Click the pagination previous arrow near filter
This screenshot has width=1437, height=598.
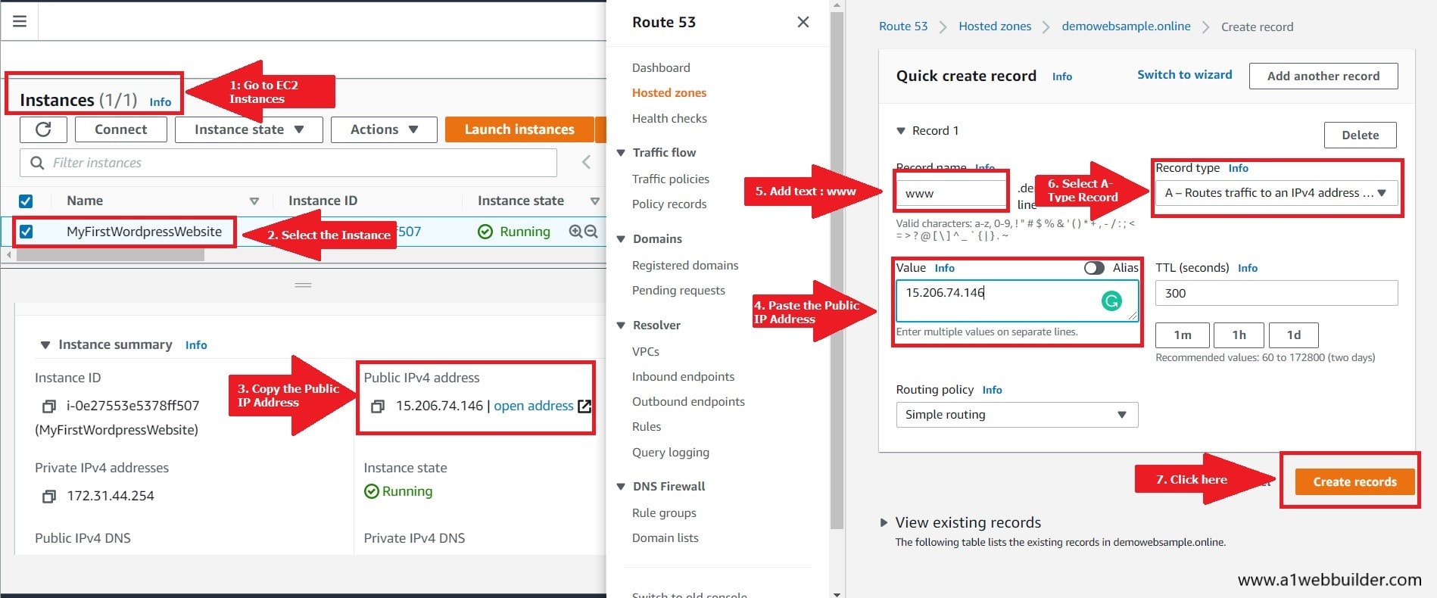click(x=586, y=162)
